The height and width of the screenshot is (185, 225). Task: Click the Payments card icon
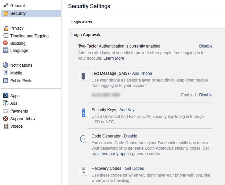tap(6, 111)
